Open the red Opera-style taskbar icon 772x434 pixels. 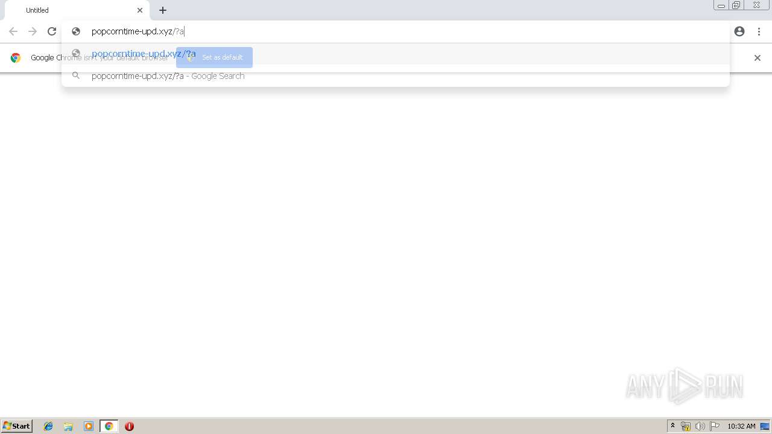click(129, 426)
